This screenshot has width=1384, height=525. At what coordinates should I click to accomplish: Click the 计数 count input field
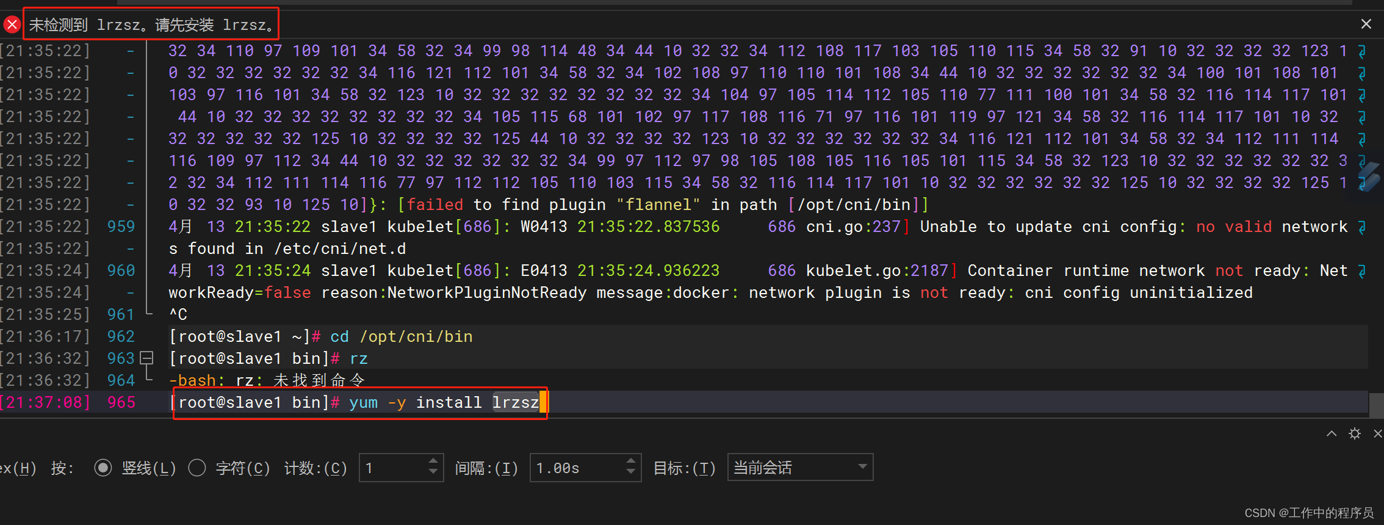(x=394, y=468)
